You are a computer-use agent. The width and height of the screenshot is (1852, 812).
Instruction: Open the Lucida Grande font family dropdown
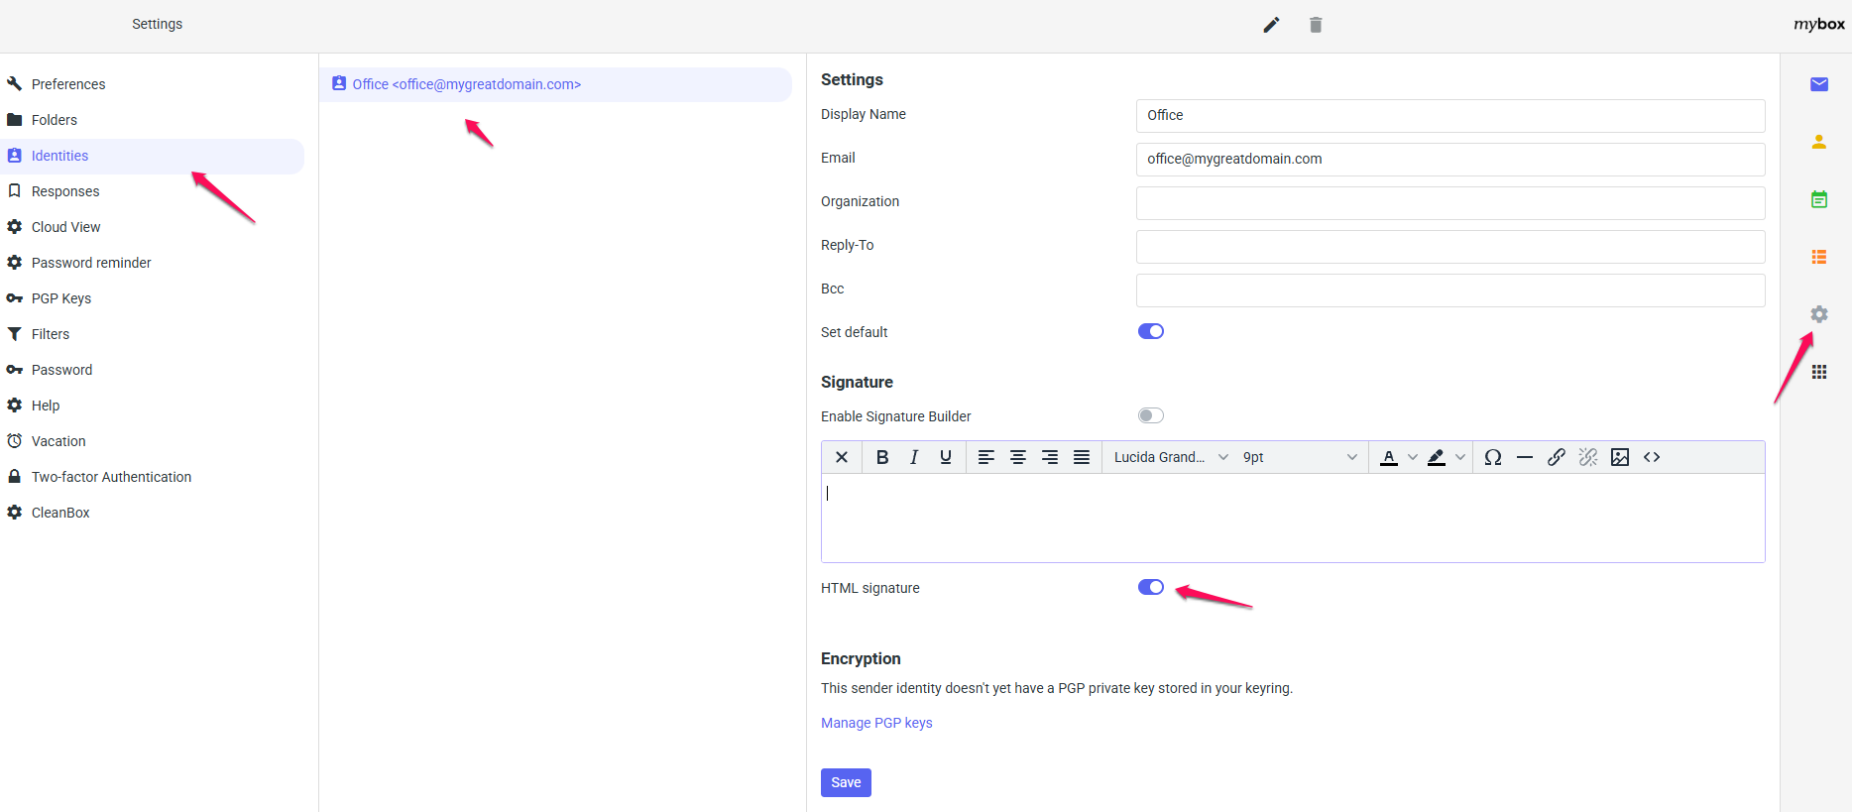click(x=1171, y=457)
